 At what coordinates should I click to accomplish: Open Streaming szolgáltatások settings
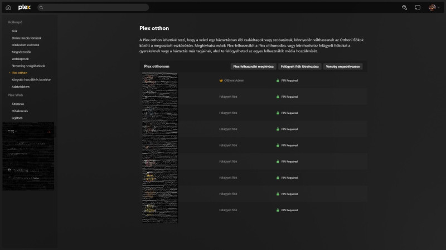[28, 66]
